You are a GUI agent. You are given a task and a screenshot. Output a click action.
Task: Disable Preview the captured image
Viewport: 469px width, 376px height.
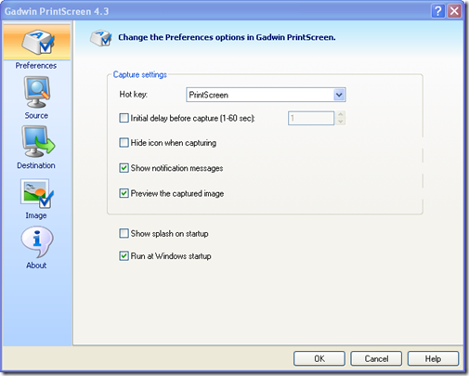pos(124,193)
